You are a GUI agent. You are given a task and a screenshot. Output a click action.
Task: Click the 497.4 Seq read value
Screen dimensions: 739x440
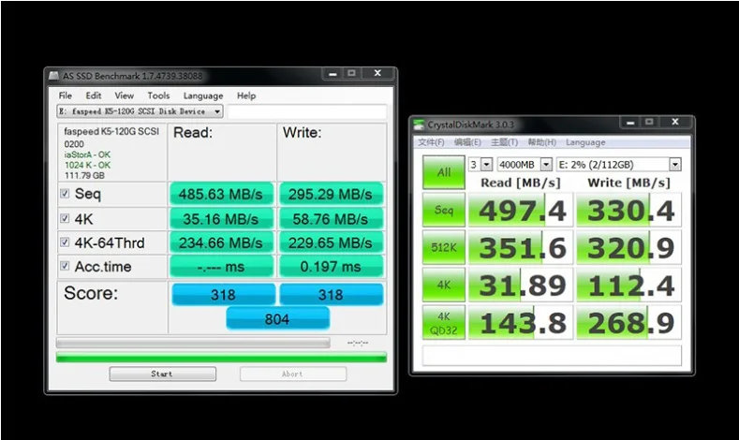pyautogui.click(x=521, y=210)
